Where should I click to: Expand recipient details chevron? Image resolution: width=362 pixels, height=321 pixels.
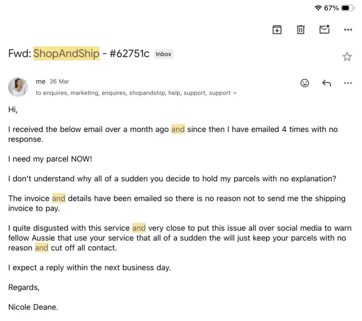(235, 93)
